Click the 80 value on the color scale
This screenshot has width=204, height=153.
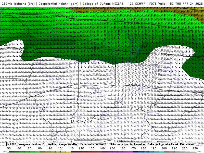click(x=40, y=148)
